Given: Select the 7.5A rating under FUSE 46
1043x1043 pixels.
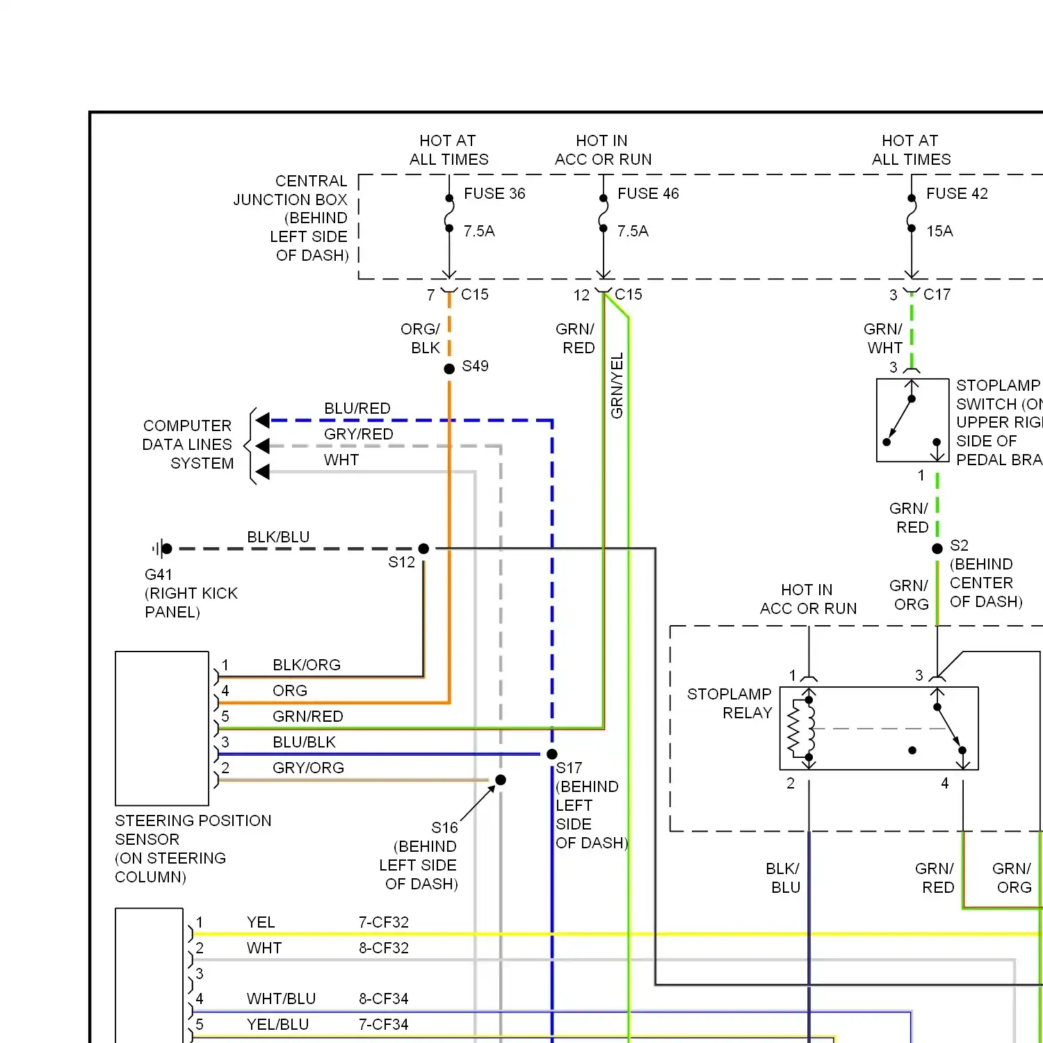Looking at the screenshot, I should [x=633, y=231].
